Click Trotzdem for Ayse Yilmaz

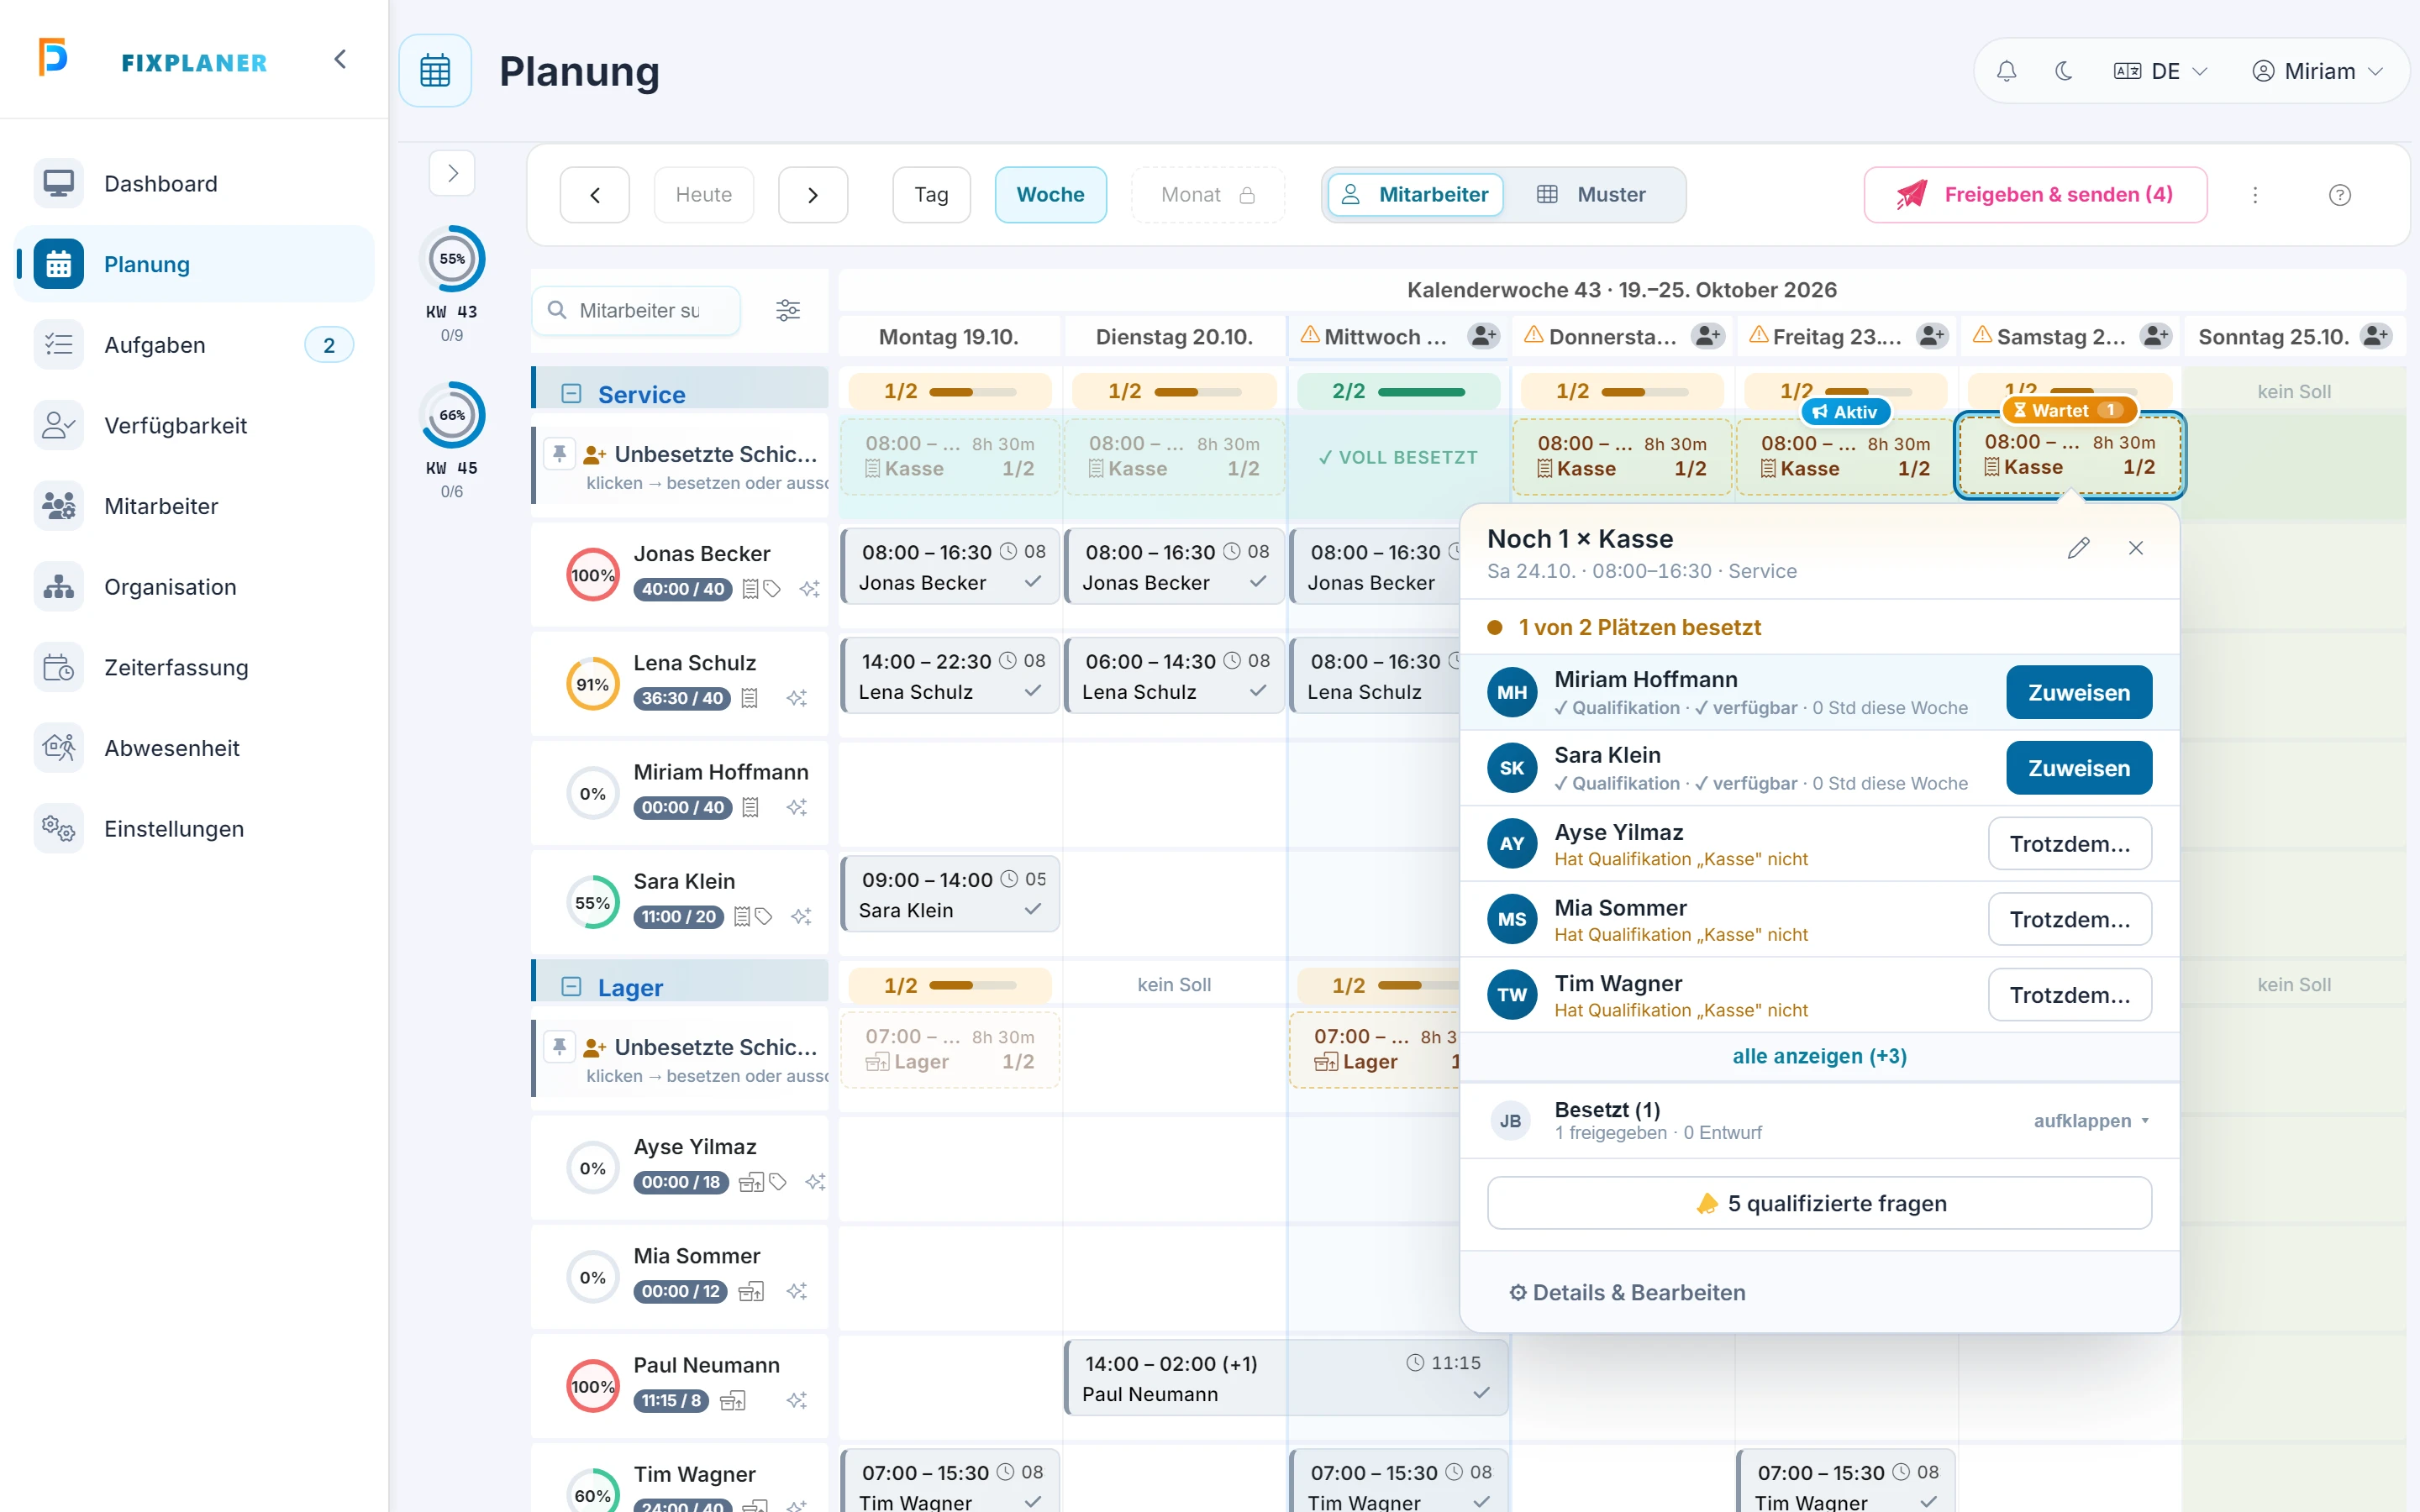pos(2070,844)
